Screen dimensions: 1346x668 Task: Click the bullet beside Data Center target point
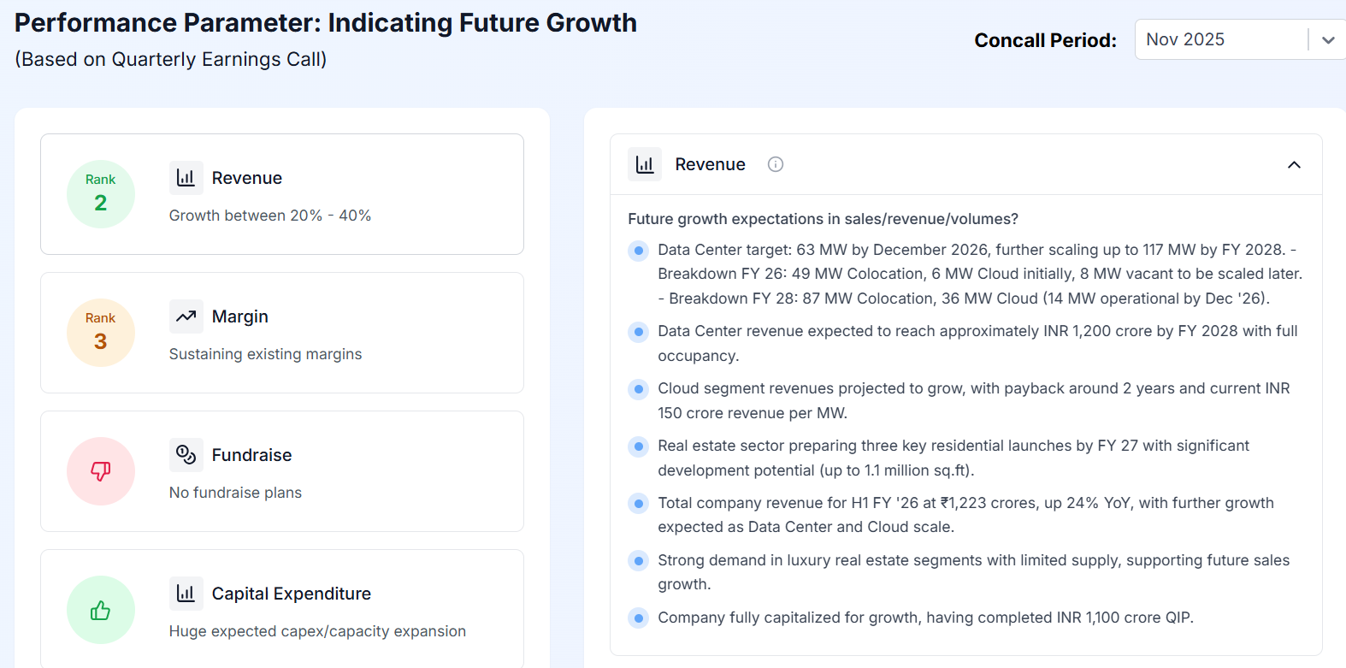[x=639, y=251]
